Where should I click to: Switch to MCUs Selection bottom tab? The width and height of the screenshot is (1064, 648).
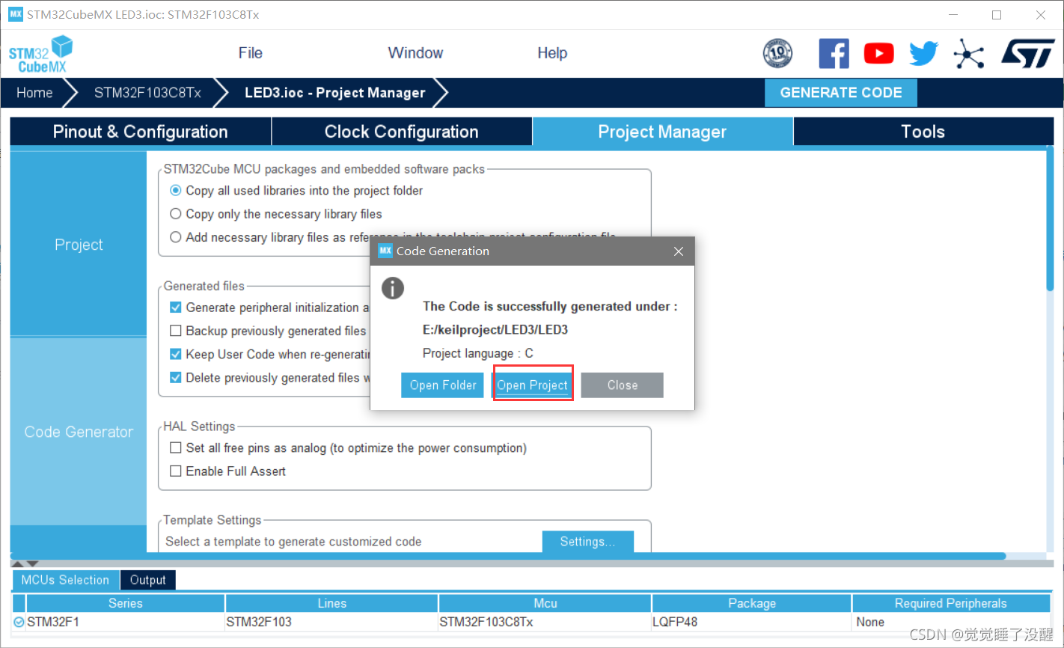click(65, 580)
